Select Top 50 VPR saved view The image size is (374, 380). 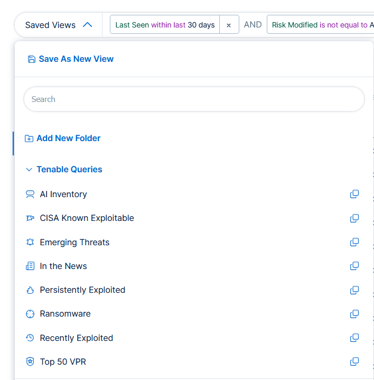click(x=63, y=362)
